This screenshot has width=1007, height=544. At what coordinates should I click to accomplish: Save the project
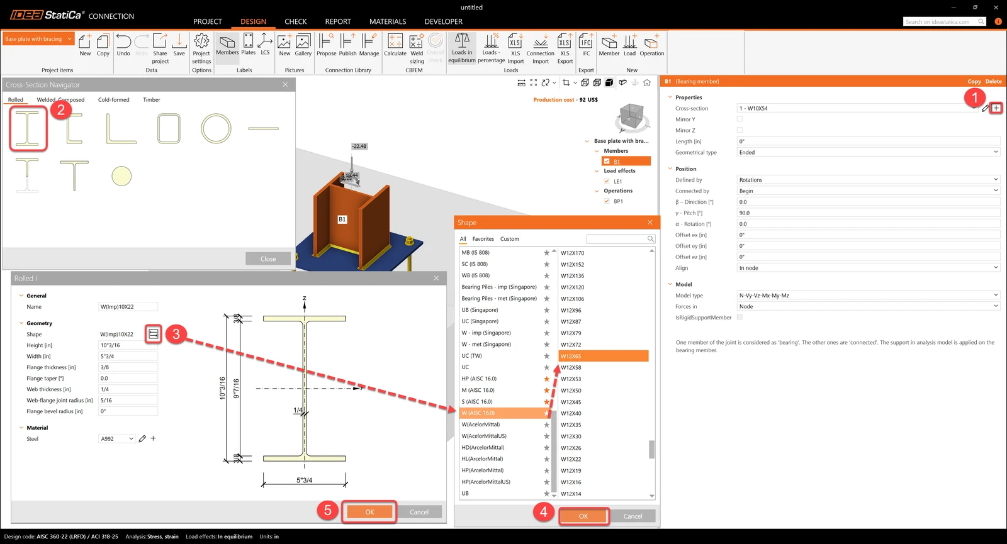(x=179, y=45)
